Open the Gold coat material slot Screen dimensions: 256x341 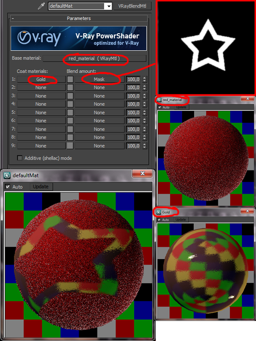click(41, 79)
